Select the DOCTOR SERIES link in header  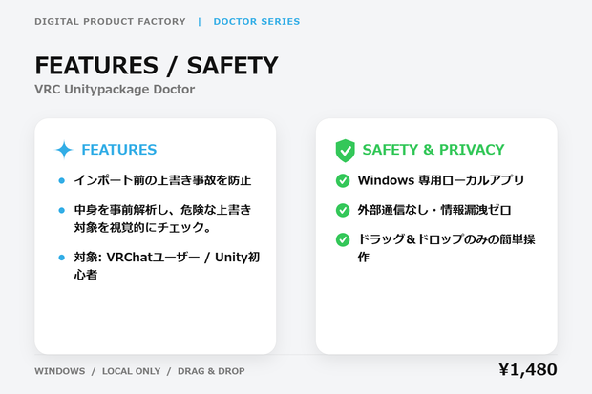(257, 22)
